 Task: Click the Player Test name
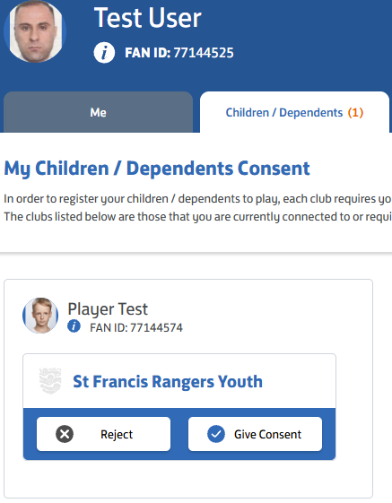coord(108,309)
